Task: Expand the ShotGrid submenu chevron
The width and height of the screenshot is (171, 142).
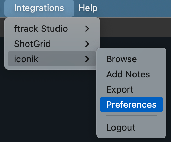Action: 87,44
